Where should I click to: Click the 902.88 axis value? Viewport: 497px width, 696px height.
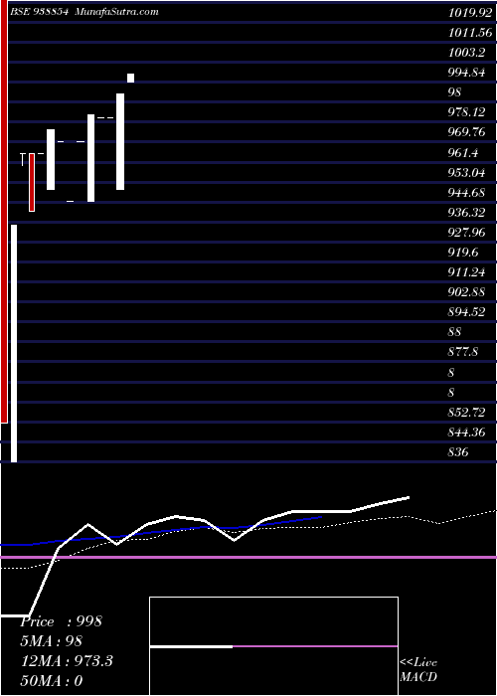point(466,292)
